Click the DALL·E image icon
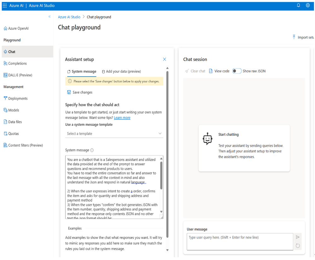 click(x=5, y=75)
